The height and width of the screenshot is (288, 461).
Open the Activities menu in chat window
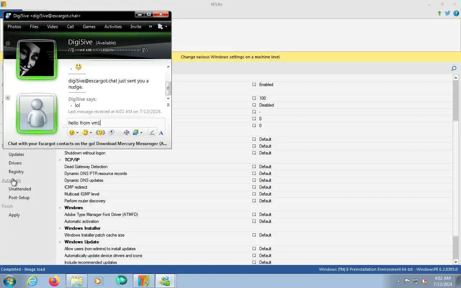click(x=113, y=26)
